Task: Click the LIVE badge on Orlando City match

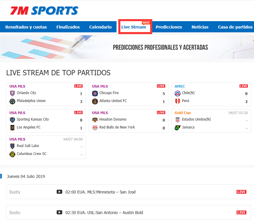Action: click(78, 86)
